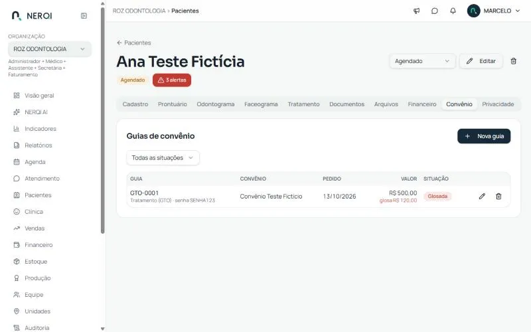531x332 pixels.
Task: Click pedido date 13/10/2026
Action: point(339,196)
